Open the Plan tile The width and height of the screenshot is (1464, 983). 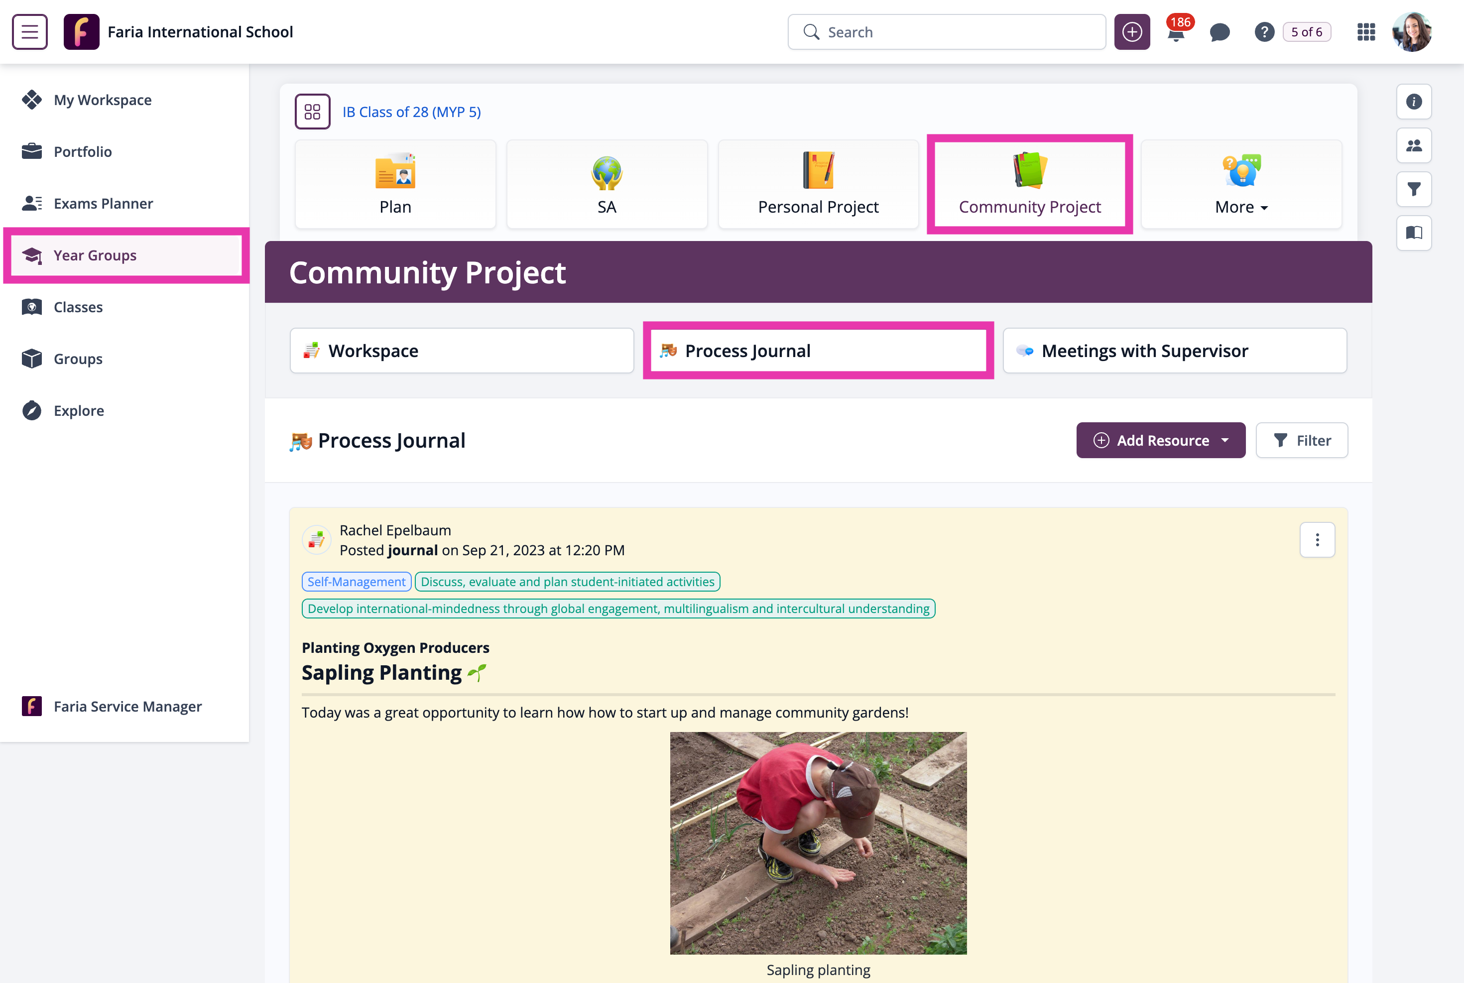(395, 184)
